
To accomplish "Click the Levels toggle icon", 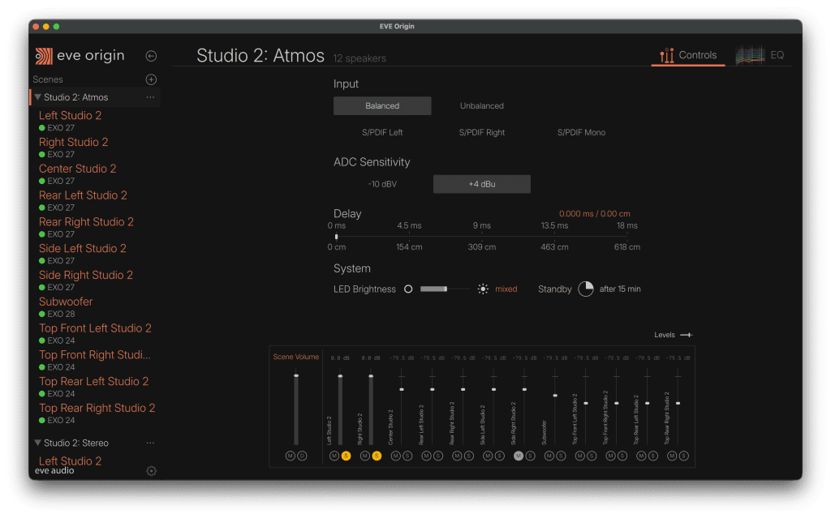I will [687, 335].
